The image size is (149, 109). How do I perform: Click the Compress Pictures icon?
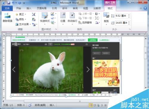click(34, 14)
